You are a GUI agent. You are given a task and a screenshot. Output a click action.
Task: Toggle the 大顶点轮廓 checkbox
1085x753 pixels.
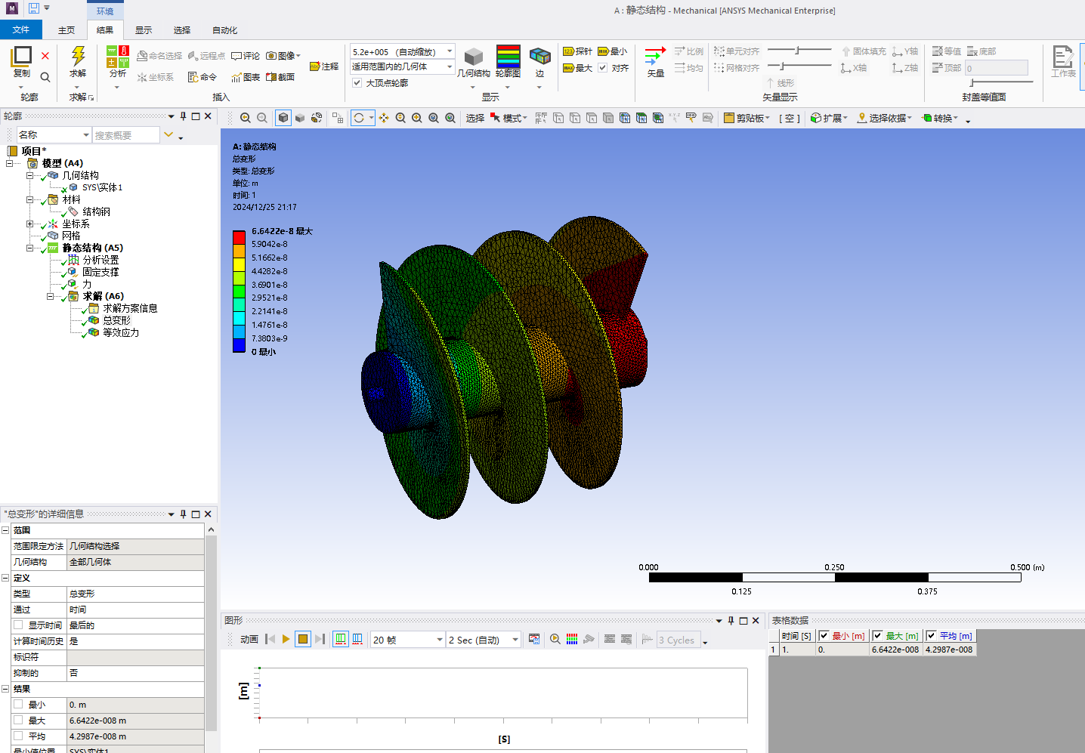point(357,83)
